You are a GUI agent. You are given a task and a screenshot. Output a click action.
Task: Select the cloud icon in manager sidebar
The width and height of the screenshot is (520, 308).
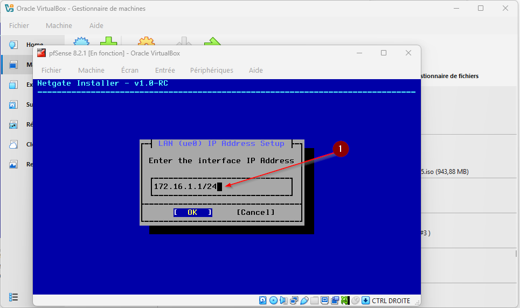(x=13, y=144)
